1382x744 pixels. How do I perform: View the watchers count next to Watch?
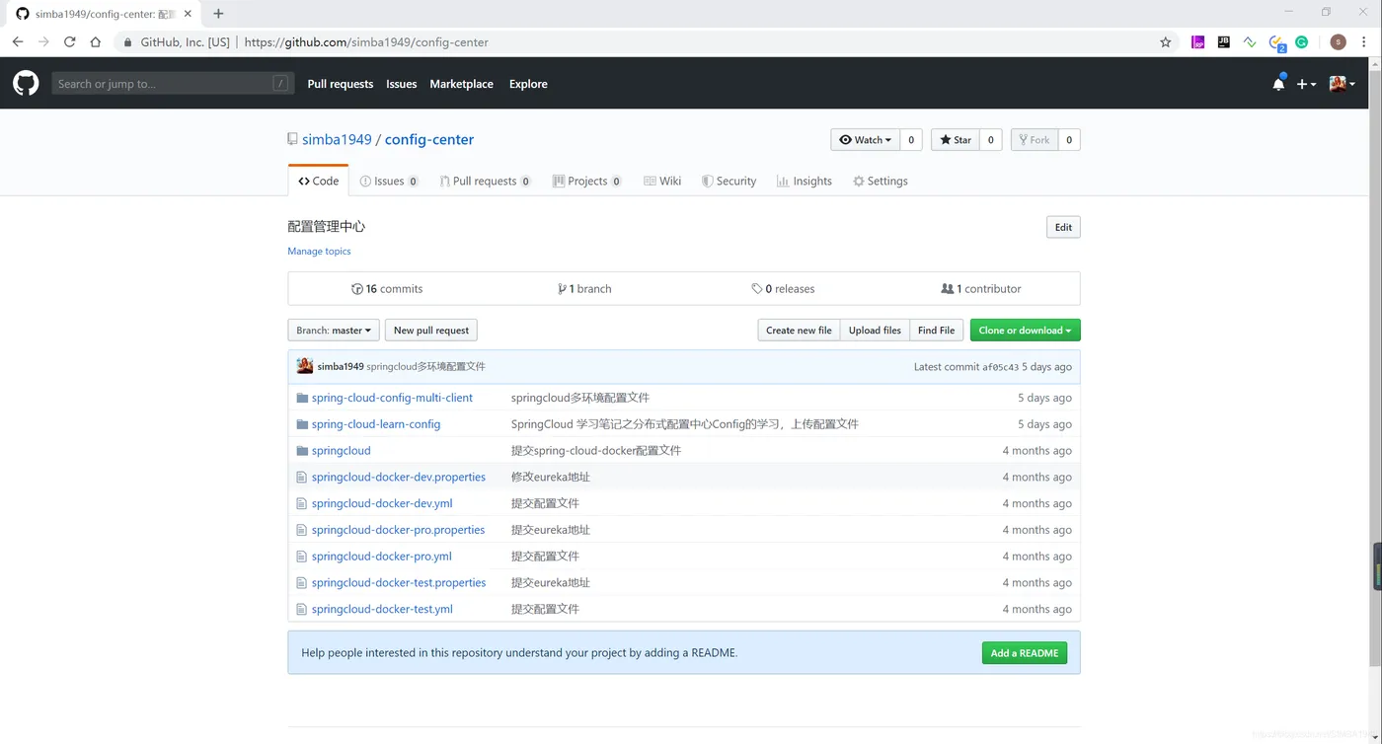[x=912, y=140]
